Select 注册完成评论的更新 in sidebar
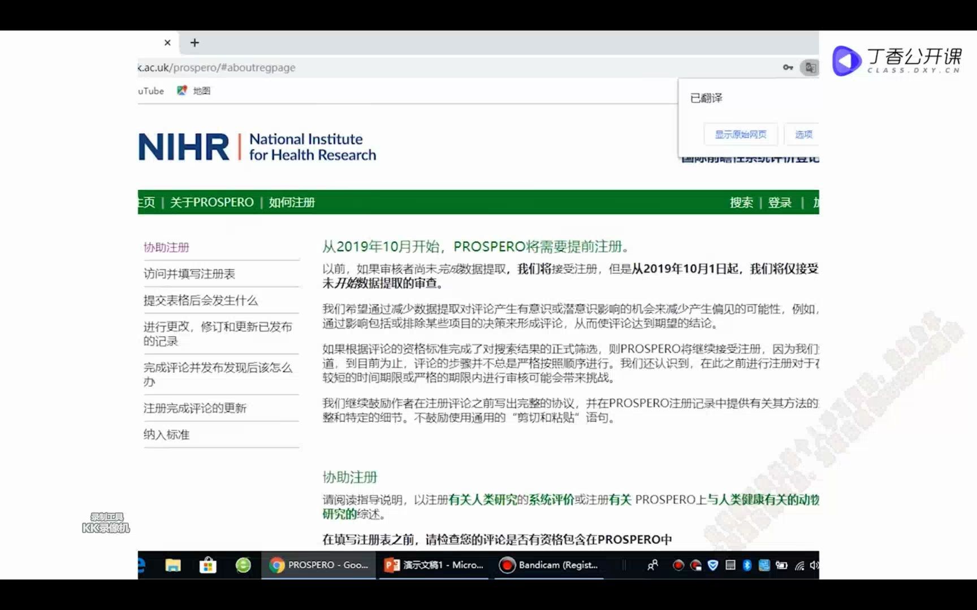Viewport: 977px width, 610px height. coord(195,408)
